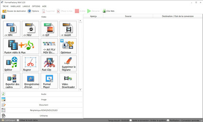Select the -> MP4 conversion tile
The image size is (203, 122).
coord(12,29)
